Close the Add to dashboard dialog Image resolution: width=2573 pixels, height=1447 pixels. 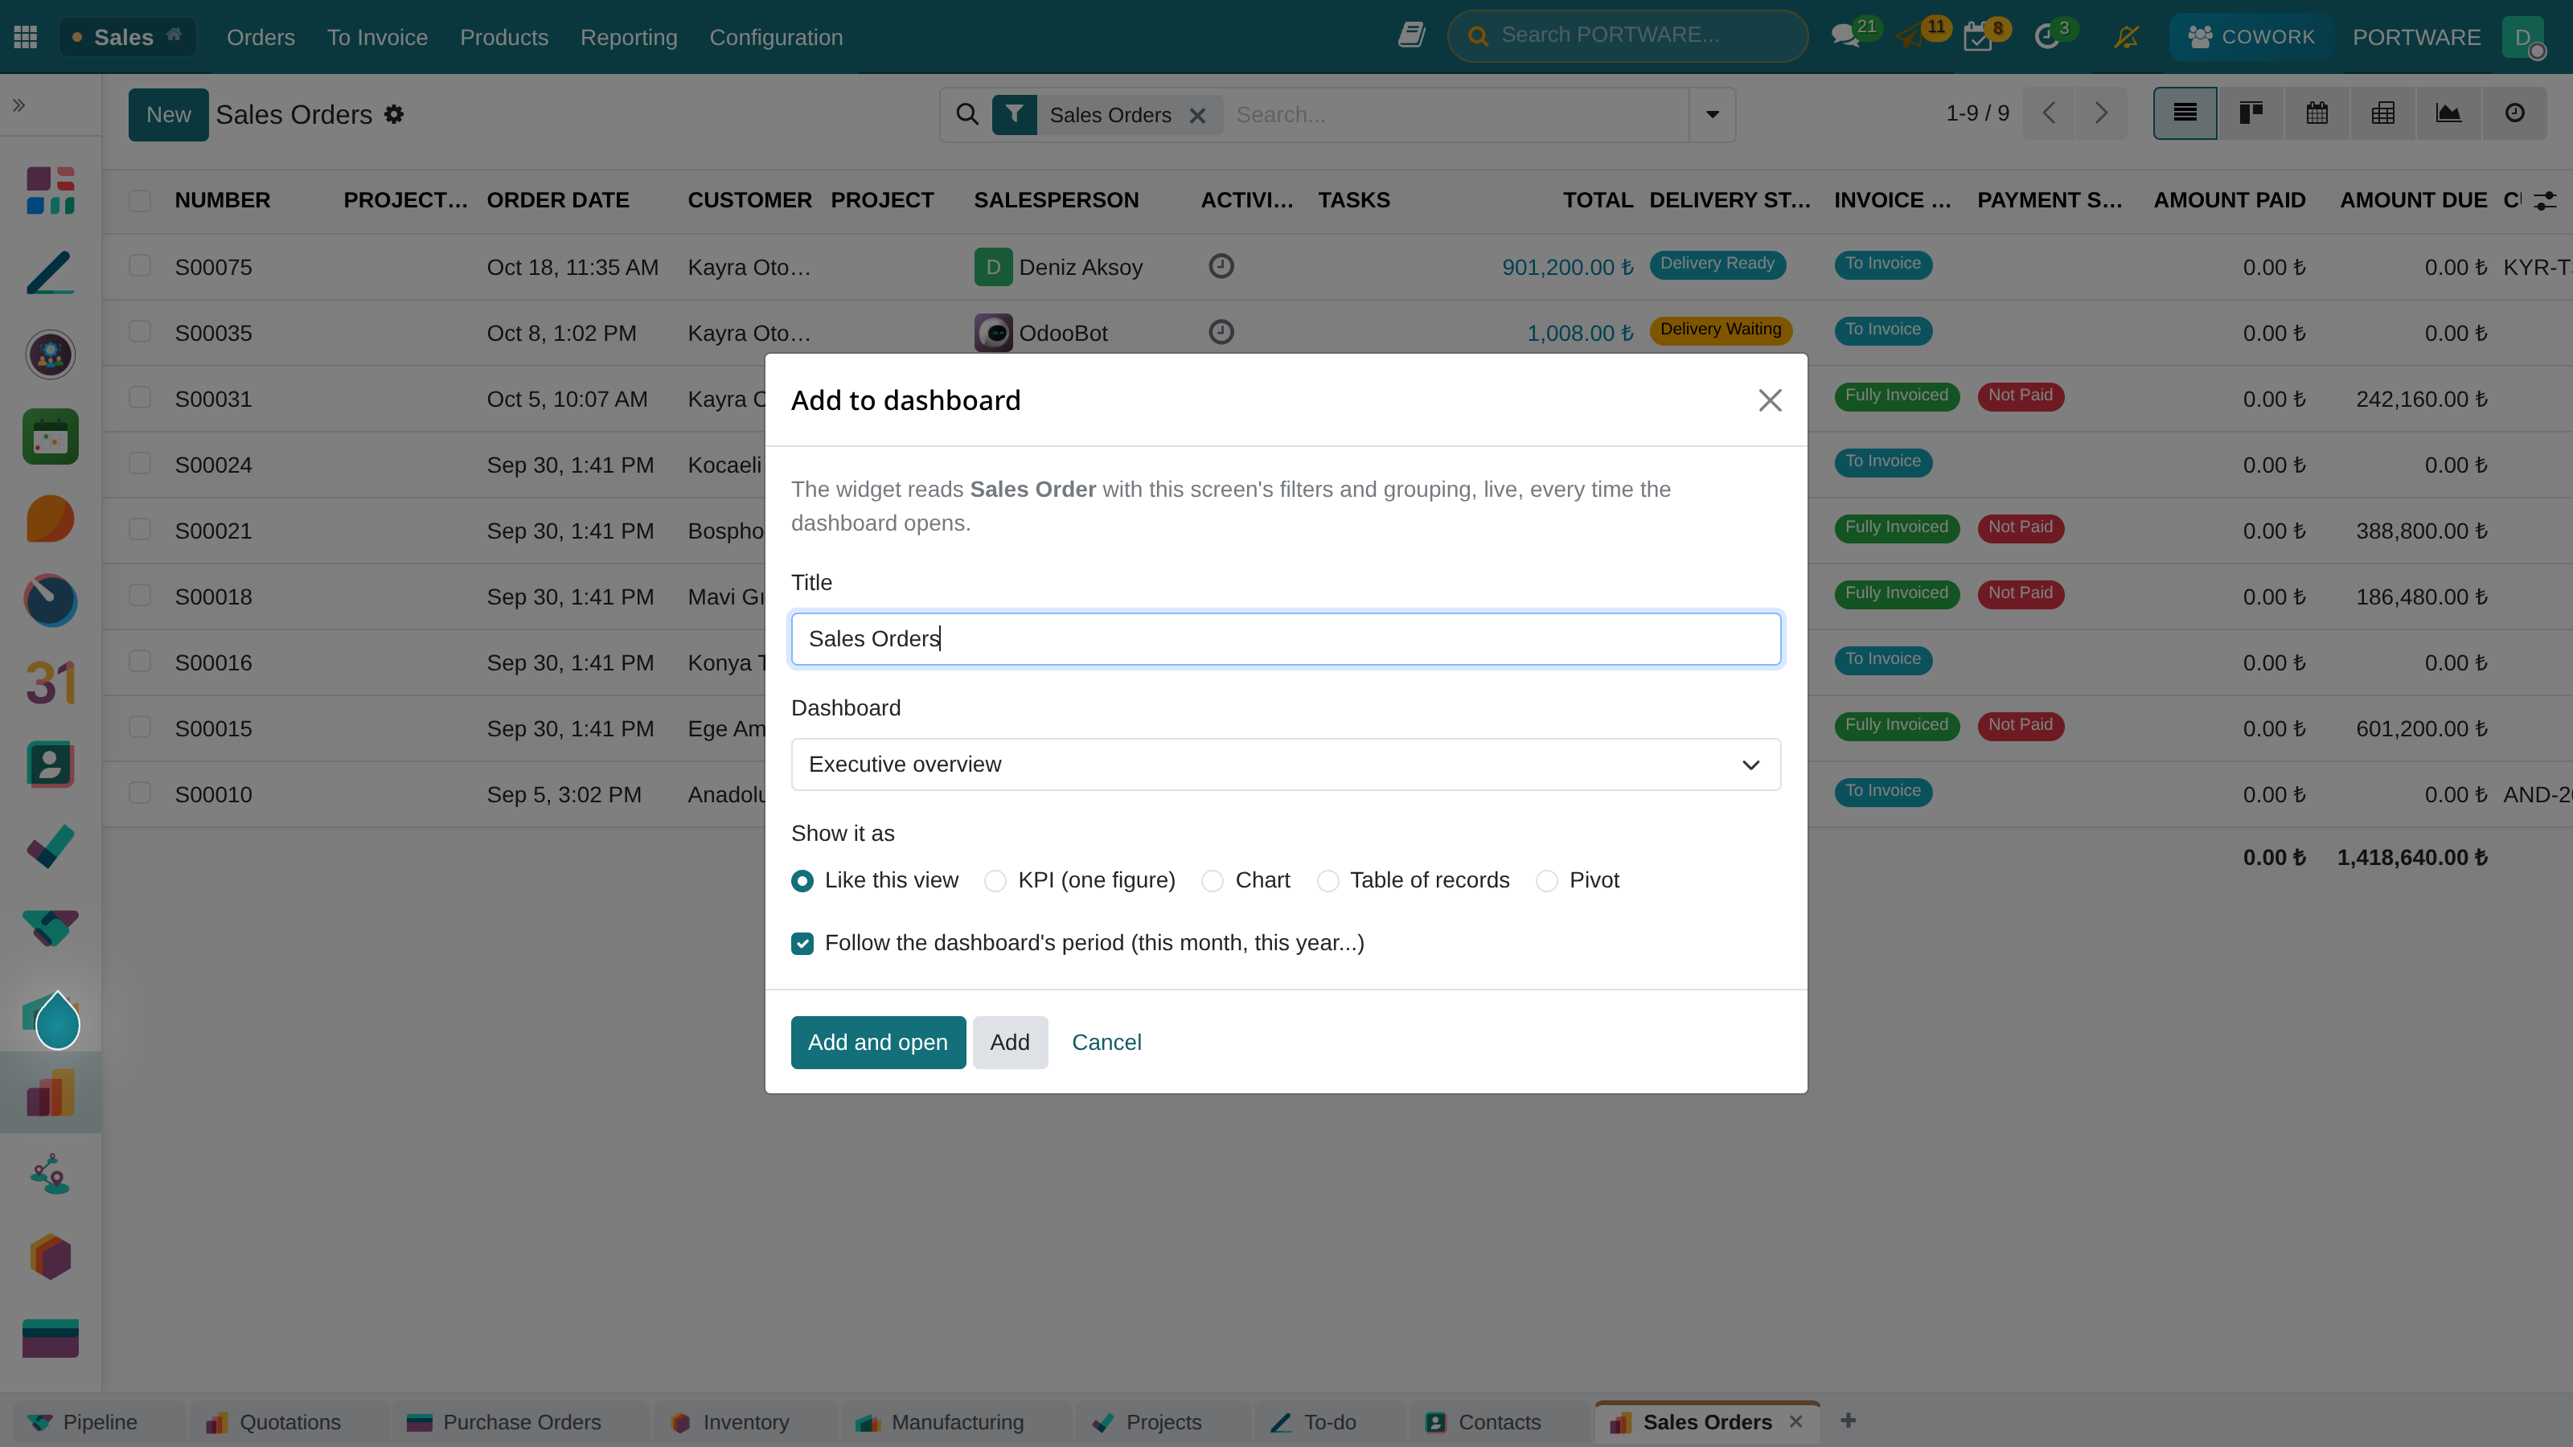1770,400
